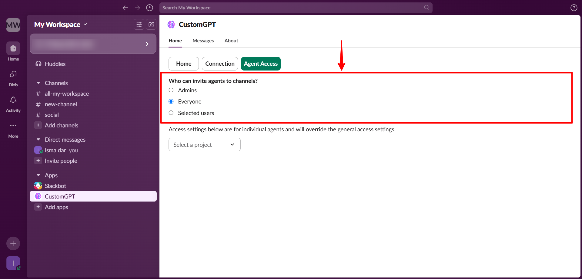Click the search magnifier icon

click(426, 8)
